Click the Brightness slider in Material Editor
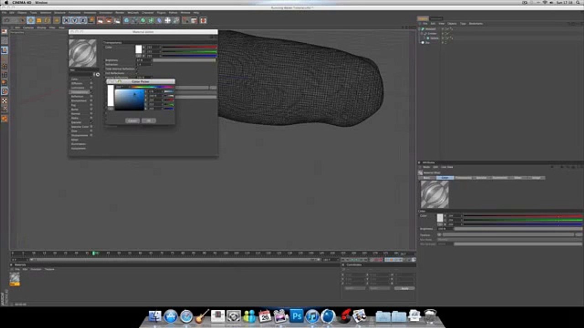This screenshot has height=328, width=584. (184, 60)
